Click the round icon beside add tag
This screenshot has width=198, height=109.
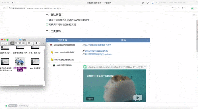point(28,106)
